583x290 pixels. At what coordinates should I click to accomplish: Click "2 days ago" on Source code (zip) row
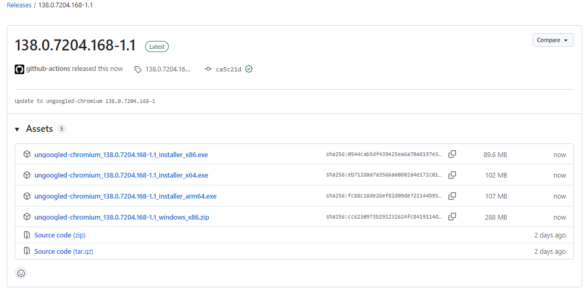pyautogui.click(x=550, y=235)
